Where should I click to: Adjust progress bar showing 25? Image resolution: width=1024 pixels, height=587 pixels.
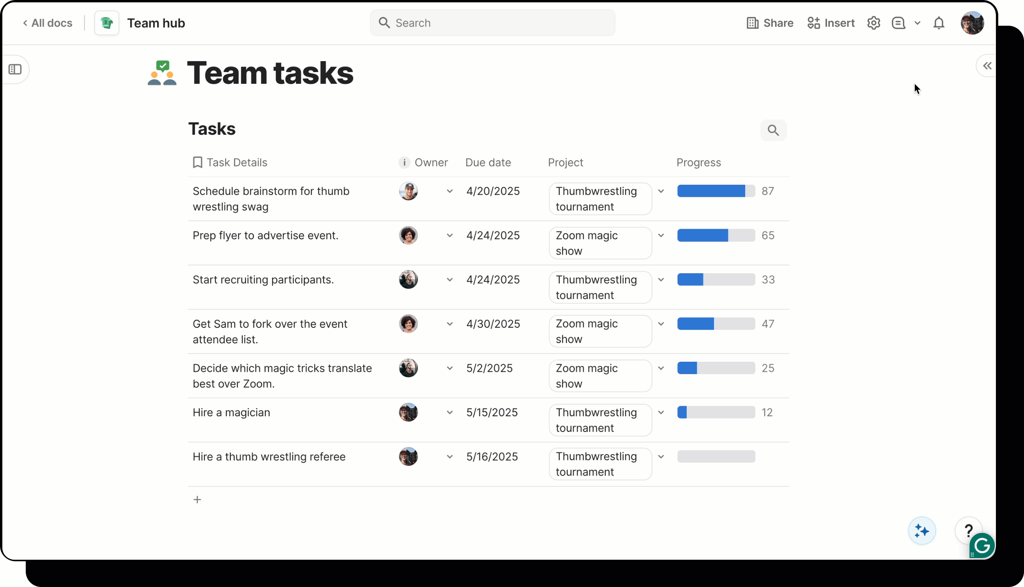coord(716,368)
